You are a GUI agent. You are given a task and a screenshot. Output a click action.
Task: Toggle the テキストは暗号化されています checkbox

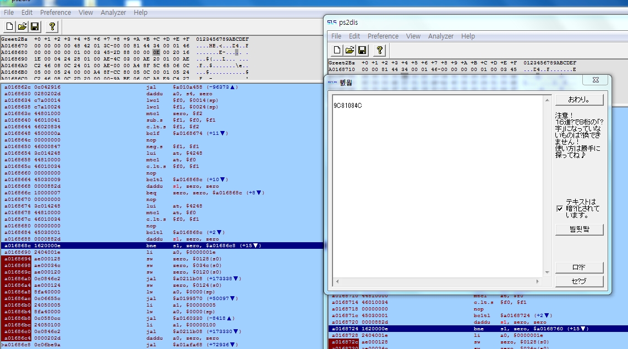pyautogui.click(x=560, y=209)
